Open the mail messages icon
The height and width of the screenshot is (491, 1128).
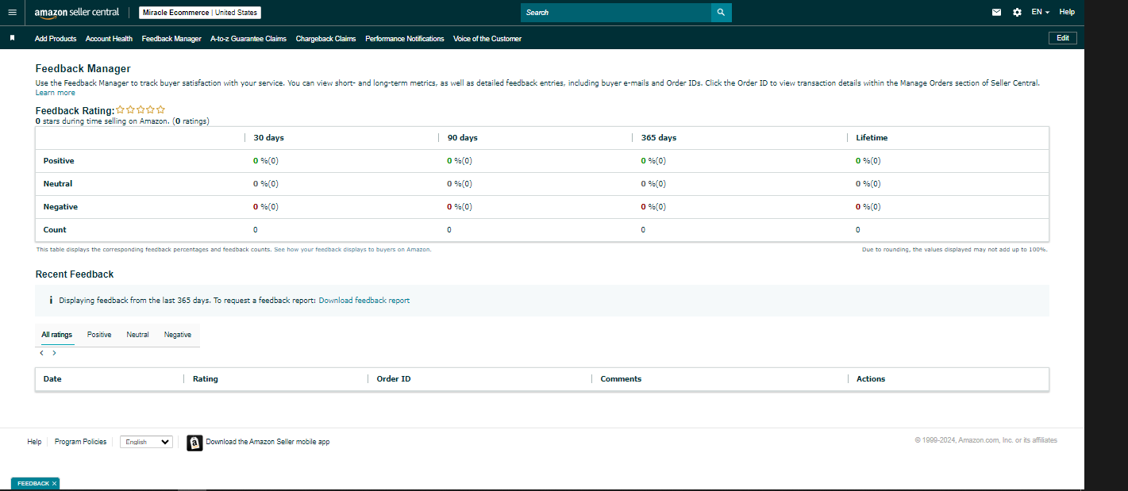pyautogui.click(x=997, y=13)
